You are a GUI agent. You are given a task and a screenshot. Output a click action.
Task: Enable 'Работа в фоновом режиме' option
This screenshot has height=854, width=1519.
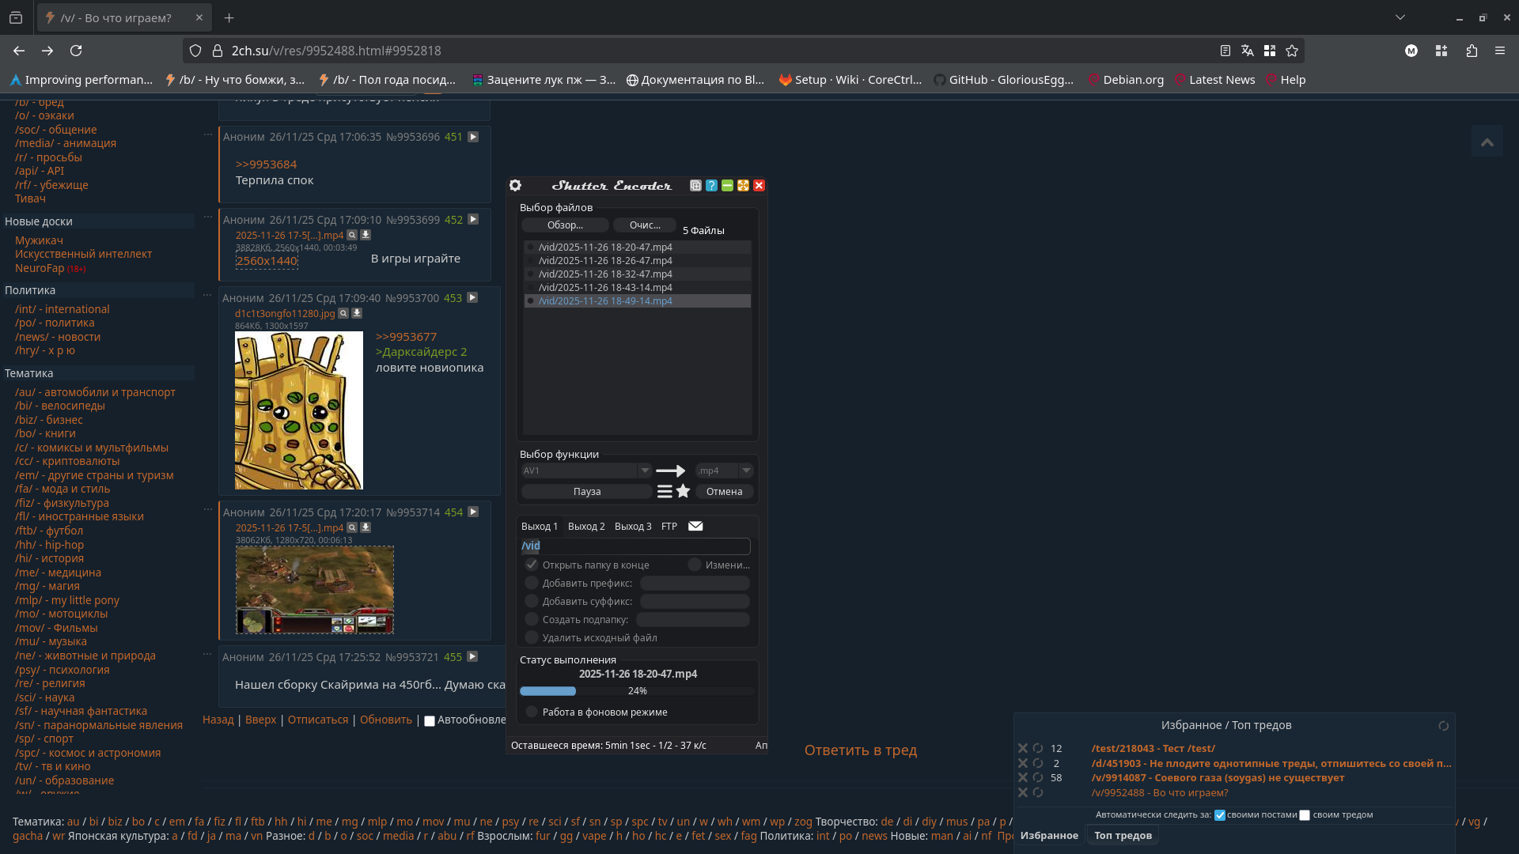click(x=532, y=712)
